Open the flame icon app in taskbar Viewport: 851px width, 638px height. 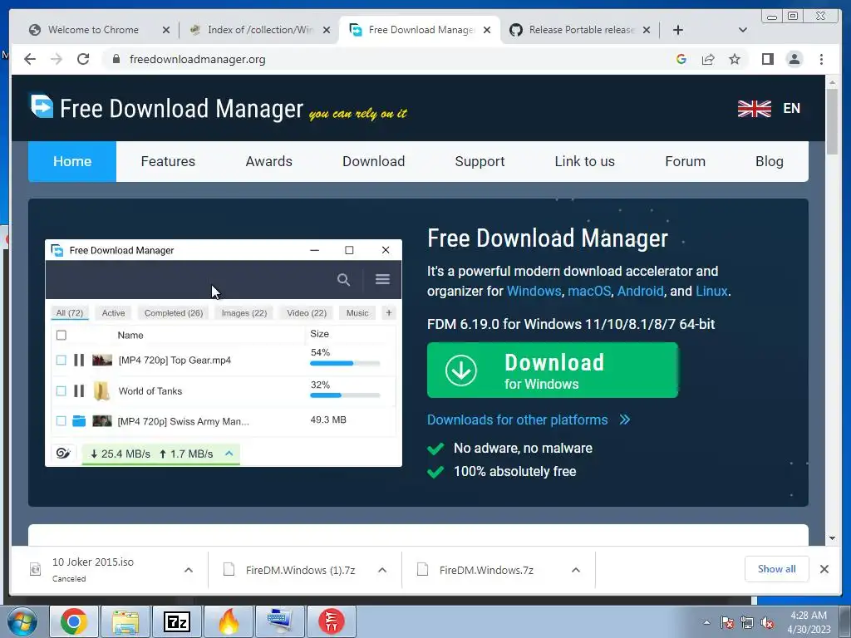(x=229, y=621)
